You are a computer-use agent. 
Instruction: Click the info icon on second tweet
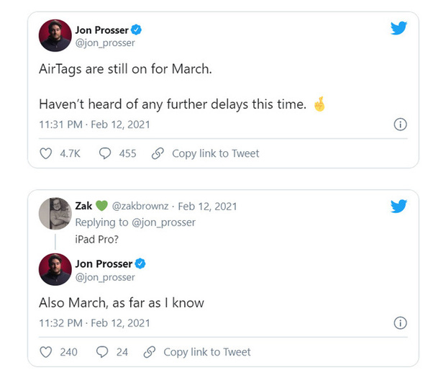[x=401, y=323]
